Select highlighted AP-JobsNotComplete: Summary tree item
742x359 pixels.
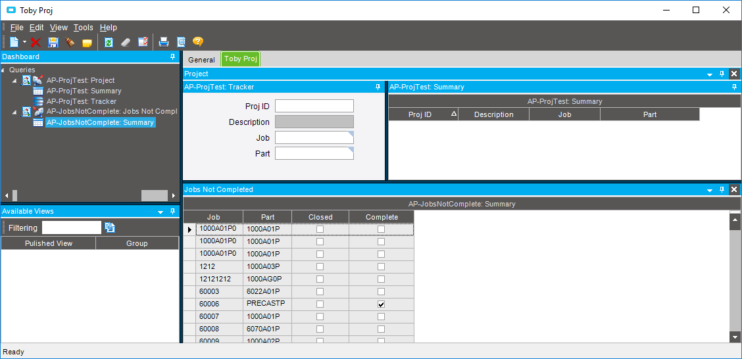(x=101, y=122)
